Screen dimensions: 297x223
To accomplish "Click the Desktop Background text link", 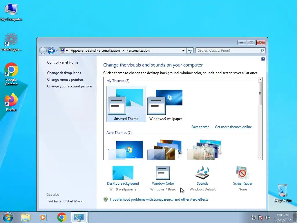I will point(123,184).
